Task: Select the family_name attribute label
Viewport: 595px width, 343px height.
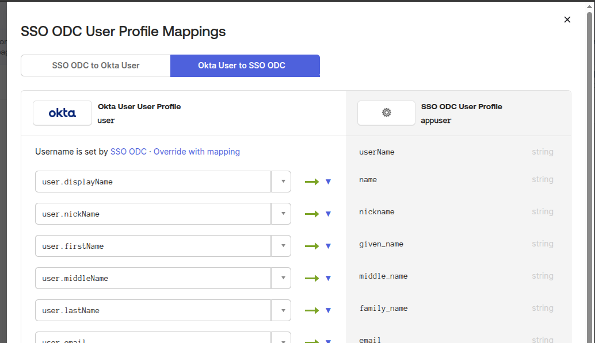Action: pos(383,309)
